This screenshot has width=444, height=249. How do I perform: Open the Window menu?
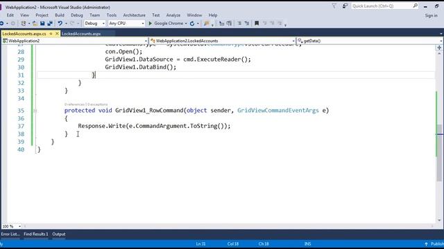click(194, 15)
